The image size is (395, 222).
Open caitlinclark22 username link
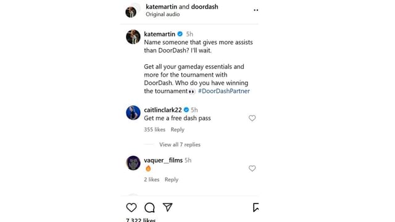click(163, 110)
